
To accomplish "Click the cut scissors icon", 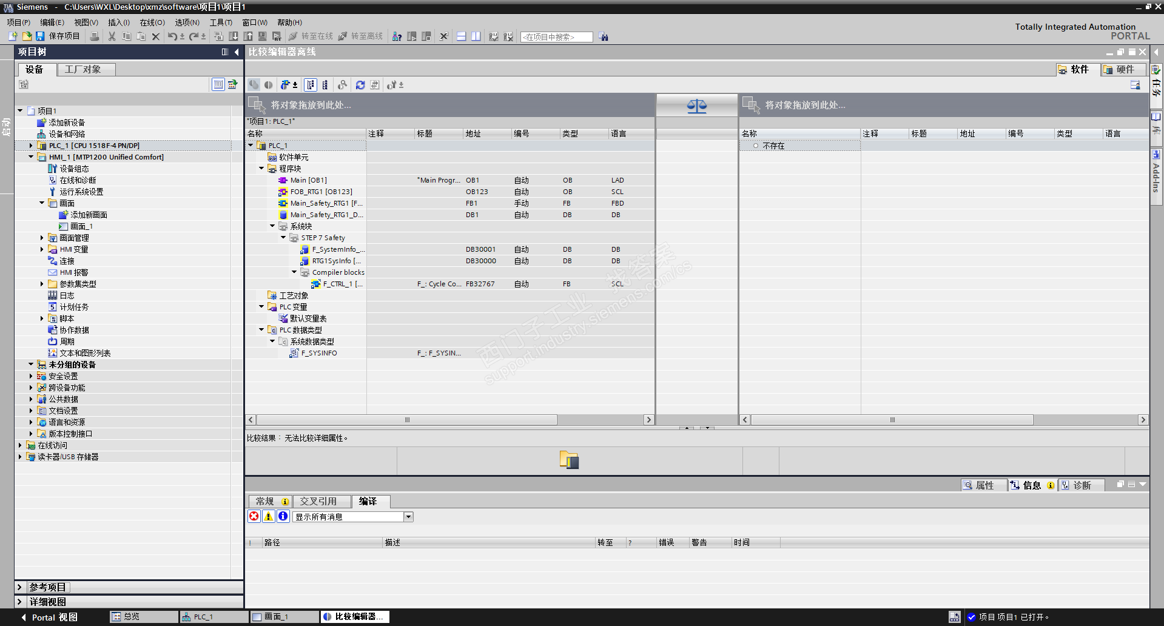I will tap(112, 36).
